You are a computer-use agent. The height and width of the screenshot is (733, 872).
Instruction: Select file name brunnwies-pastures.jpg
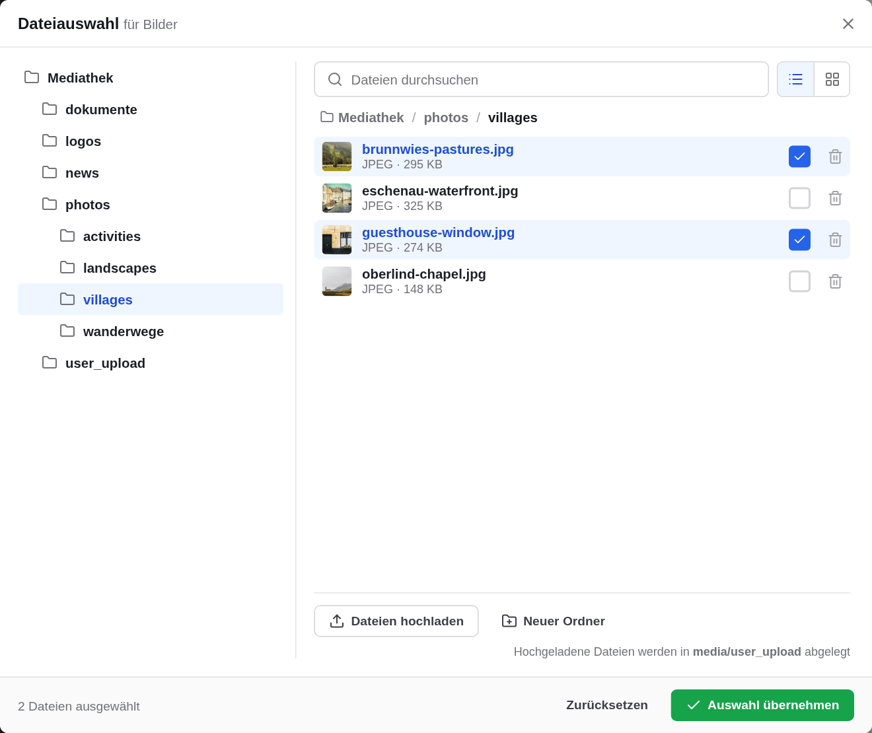(438, 149)
